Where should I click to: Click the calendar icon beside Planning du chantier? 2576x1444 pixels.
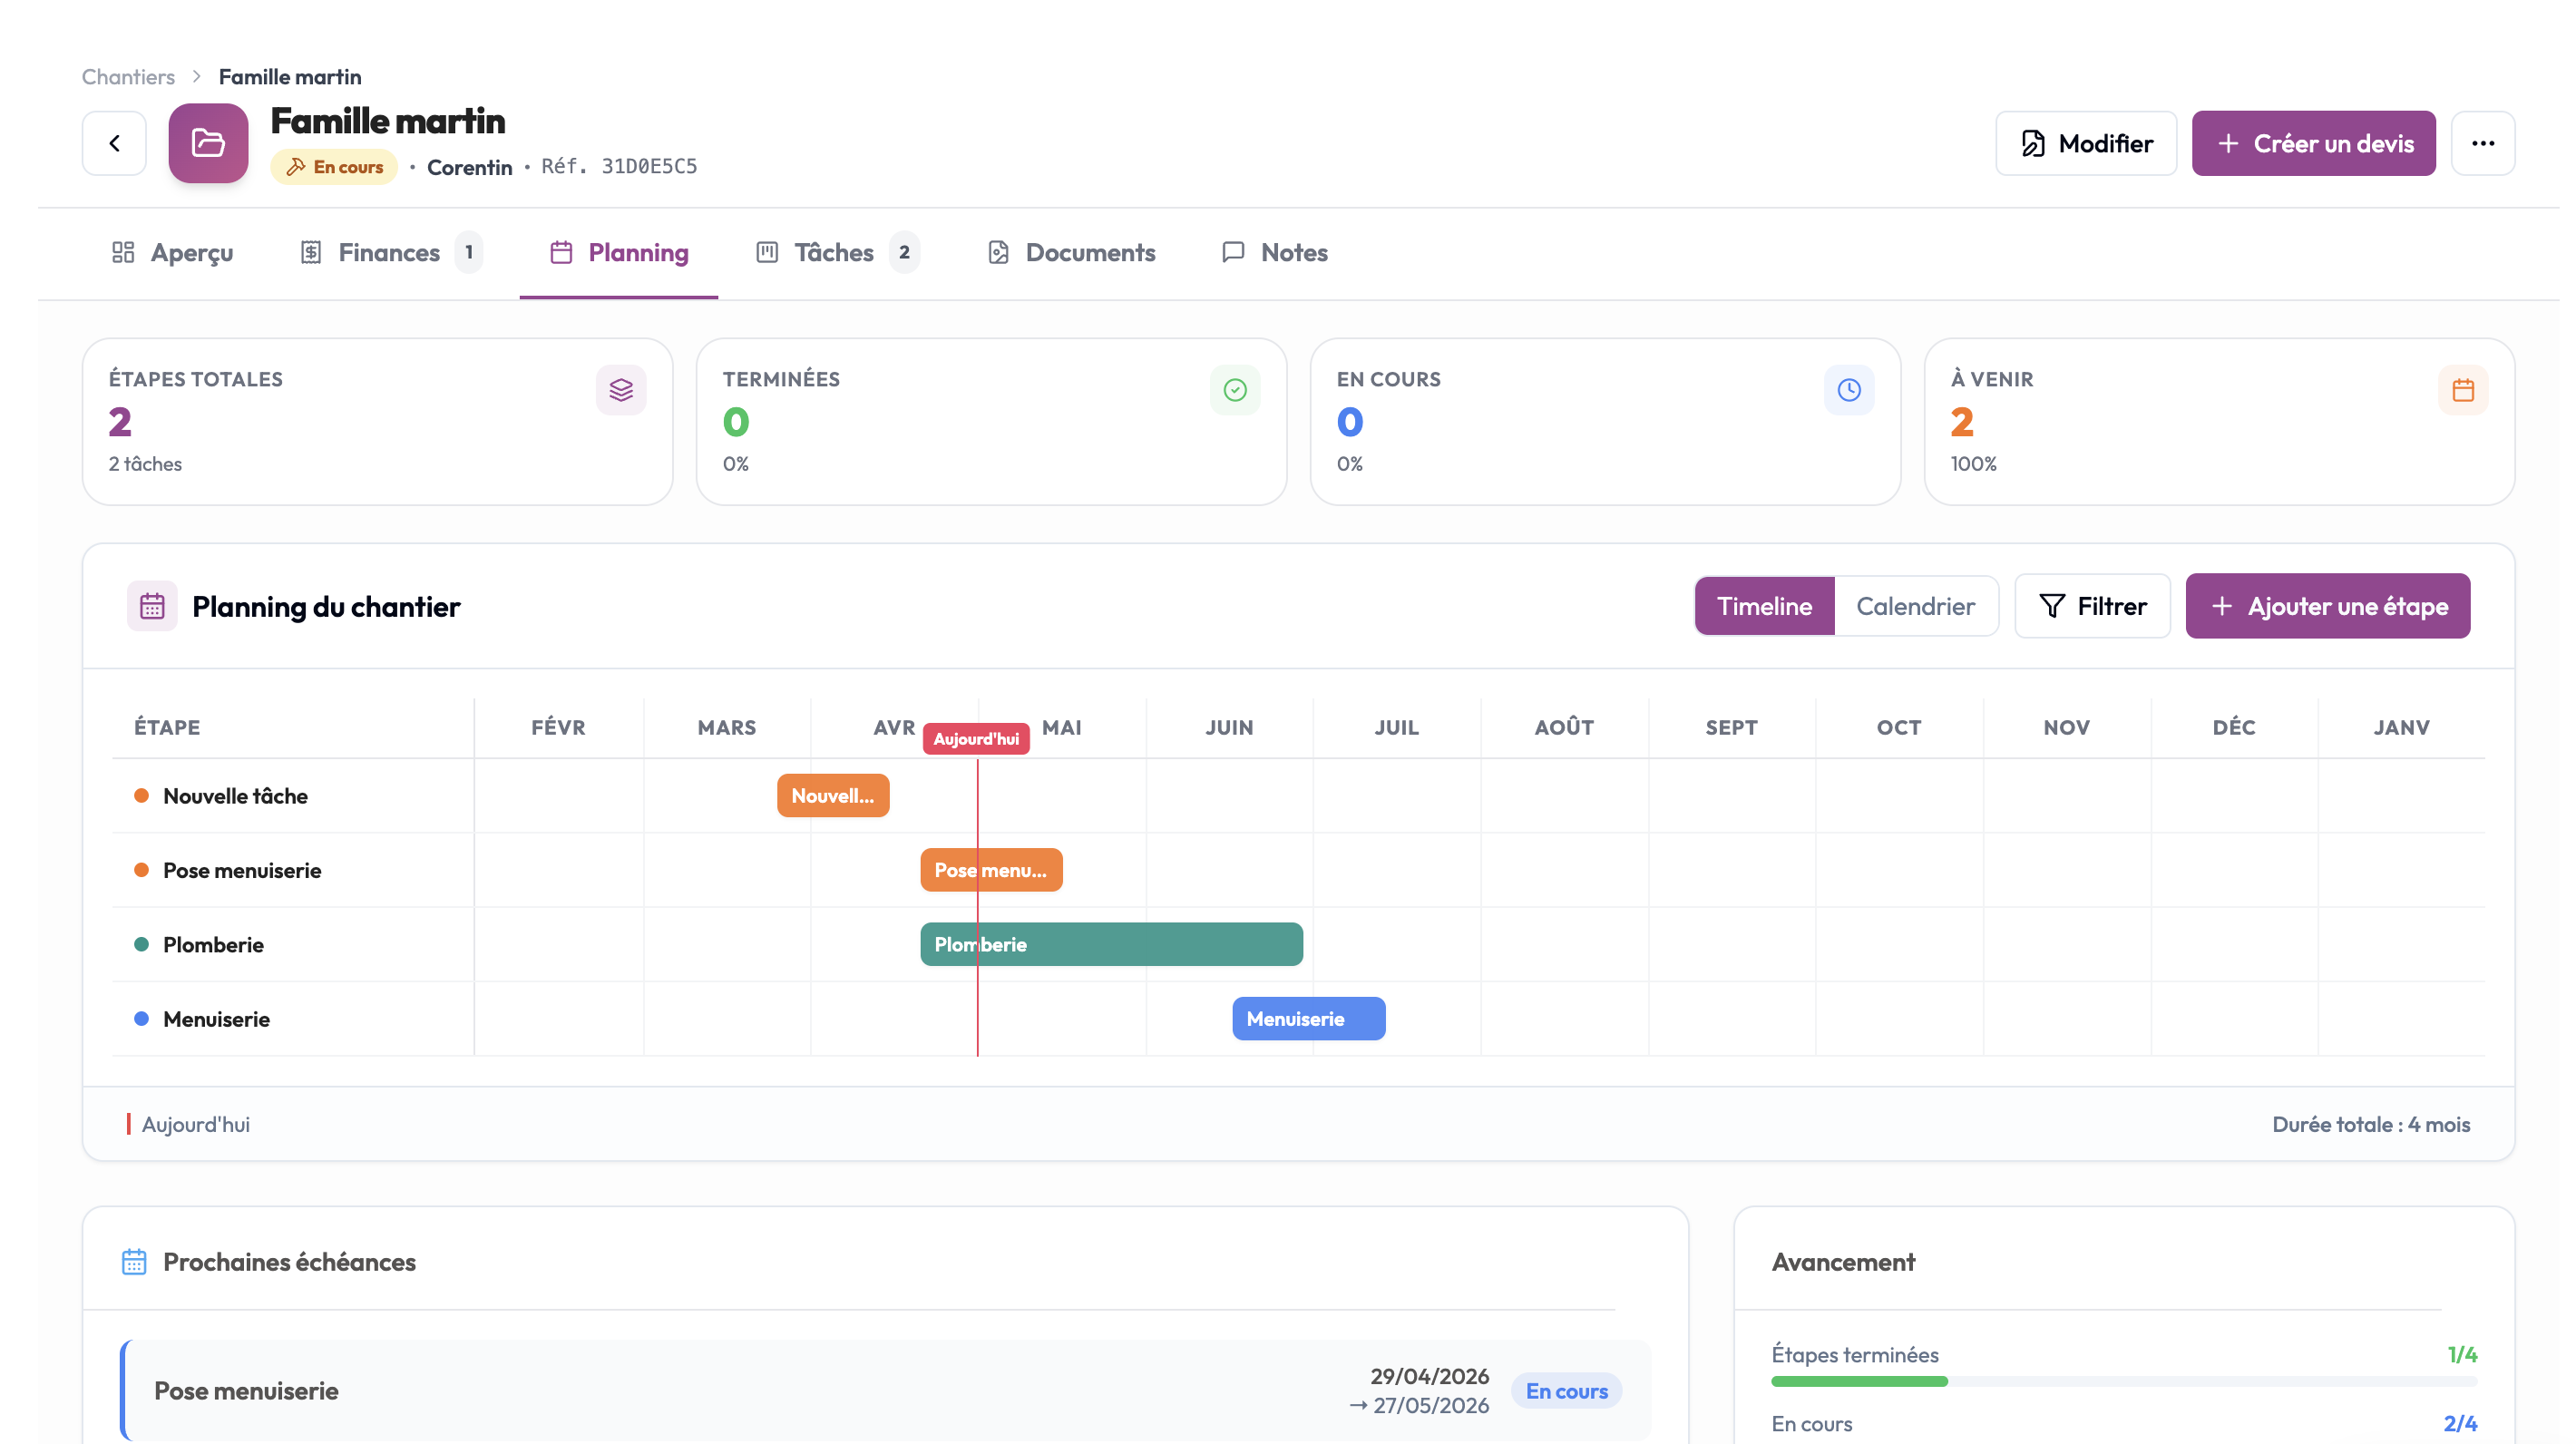tap(152, 606)
